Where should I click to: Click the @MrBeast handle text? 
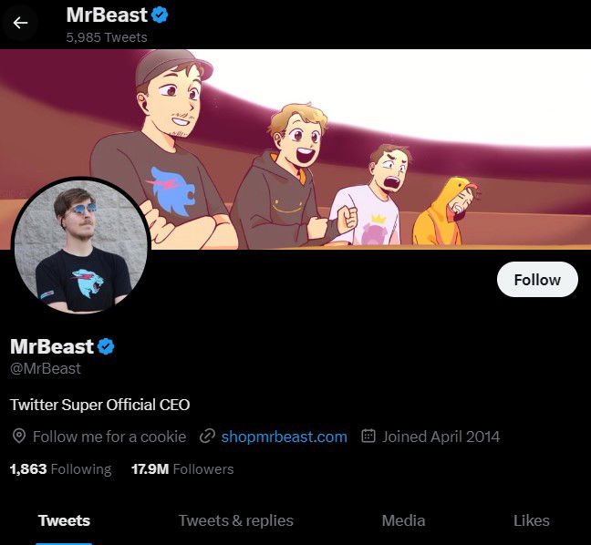[x=46, y=368]
